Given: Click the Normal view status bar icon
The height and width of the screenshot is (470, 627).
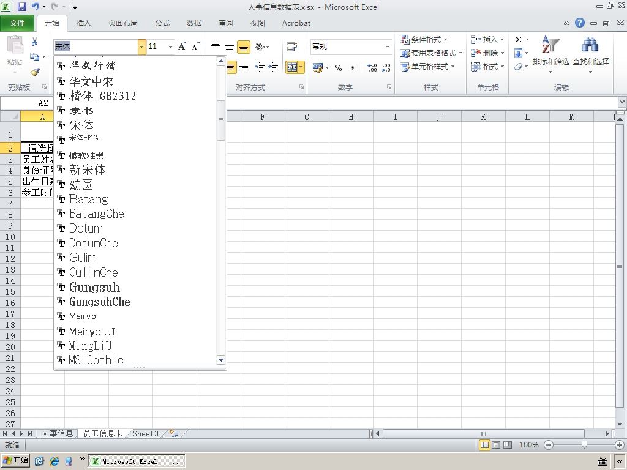Looking at the screenshot, I should [x=484, y=444].
